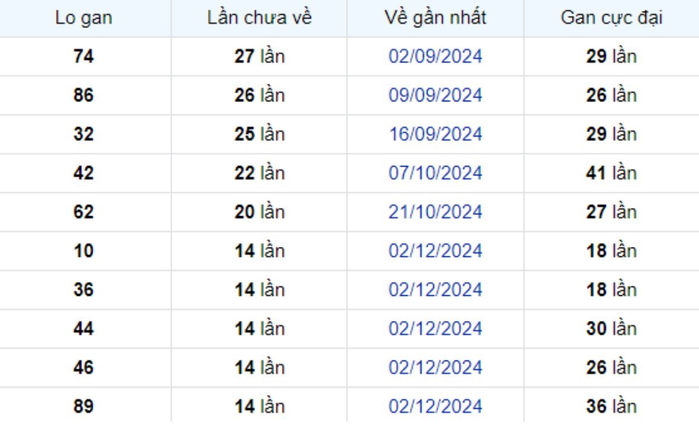Click the date link in row 44

435,328
